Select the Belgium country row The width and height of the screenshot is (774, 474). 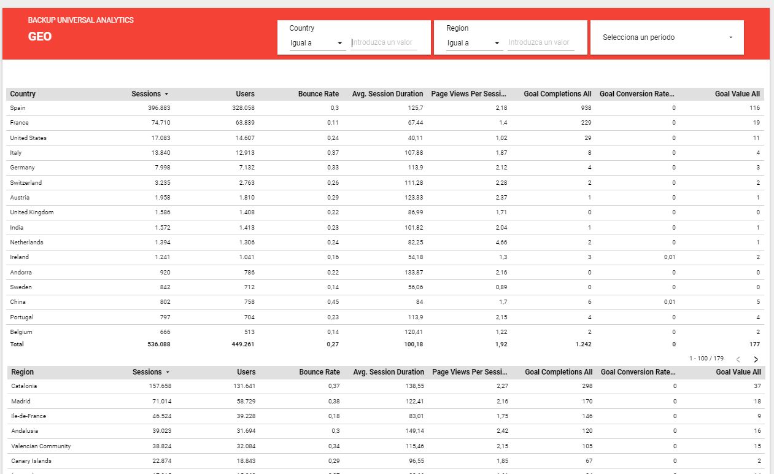coord(385,332)
